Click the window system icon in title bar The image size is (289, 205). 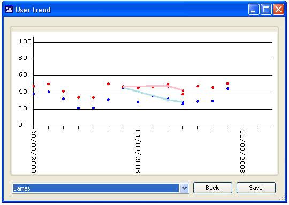pos(9,10)
